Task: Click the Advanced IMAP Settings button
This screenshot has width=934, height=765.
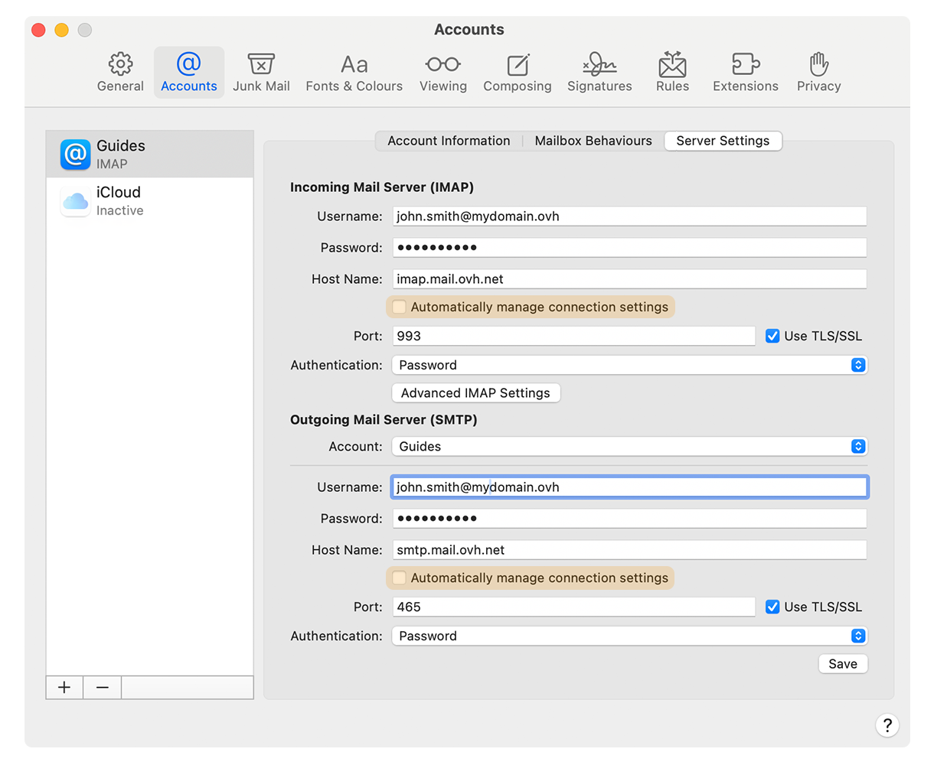Action: (x=475, y=392)
